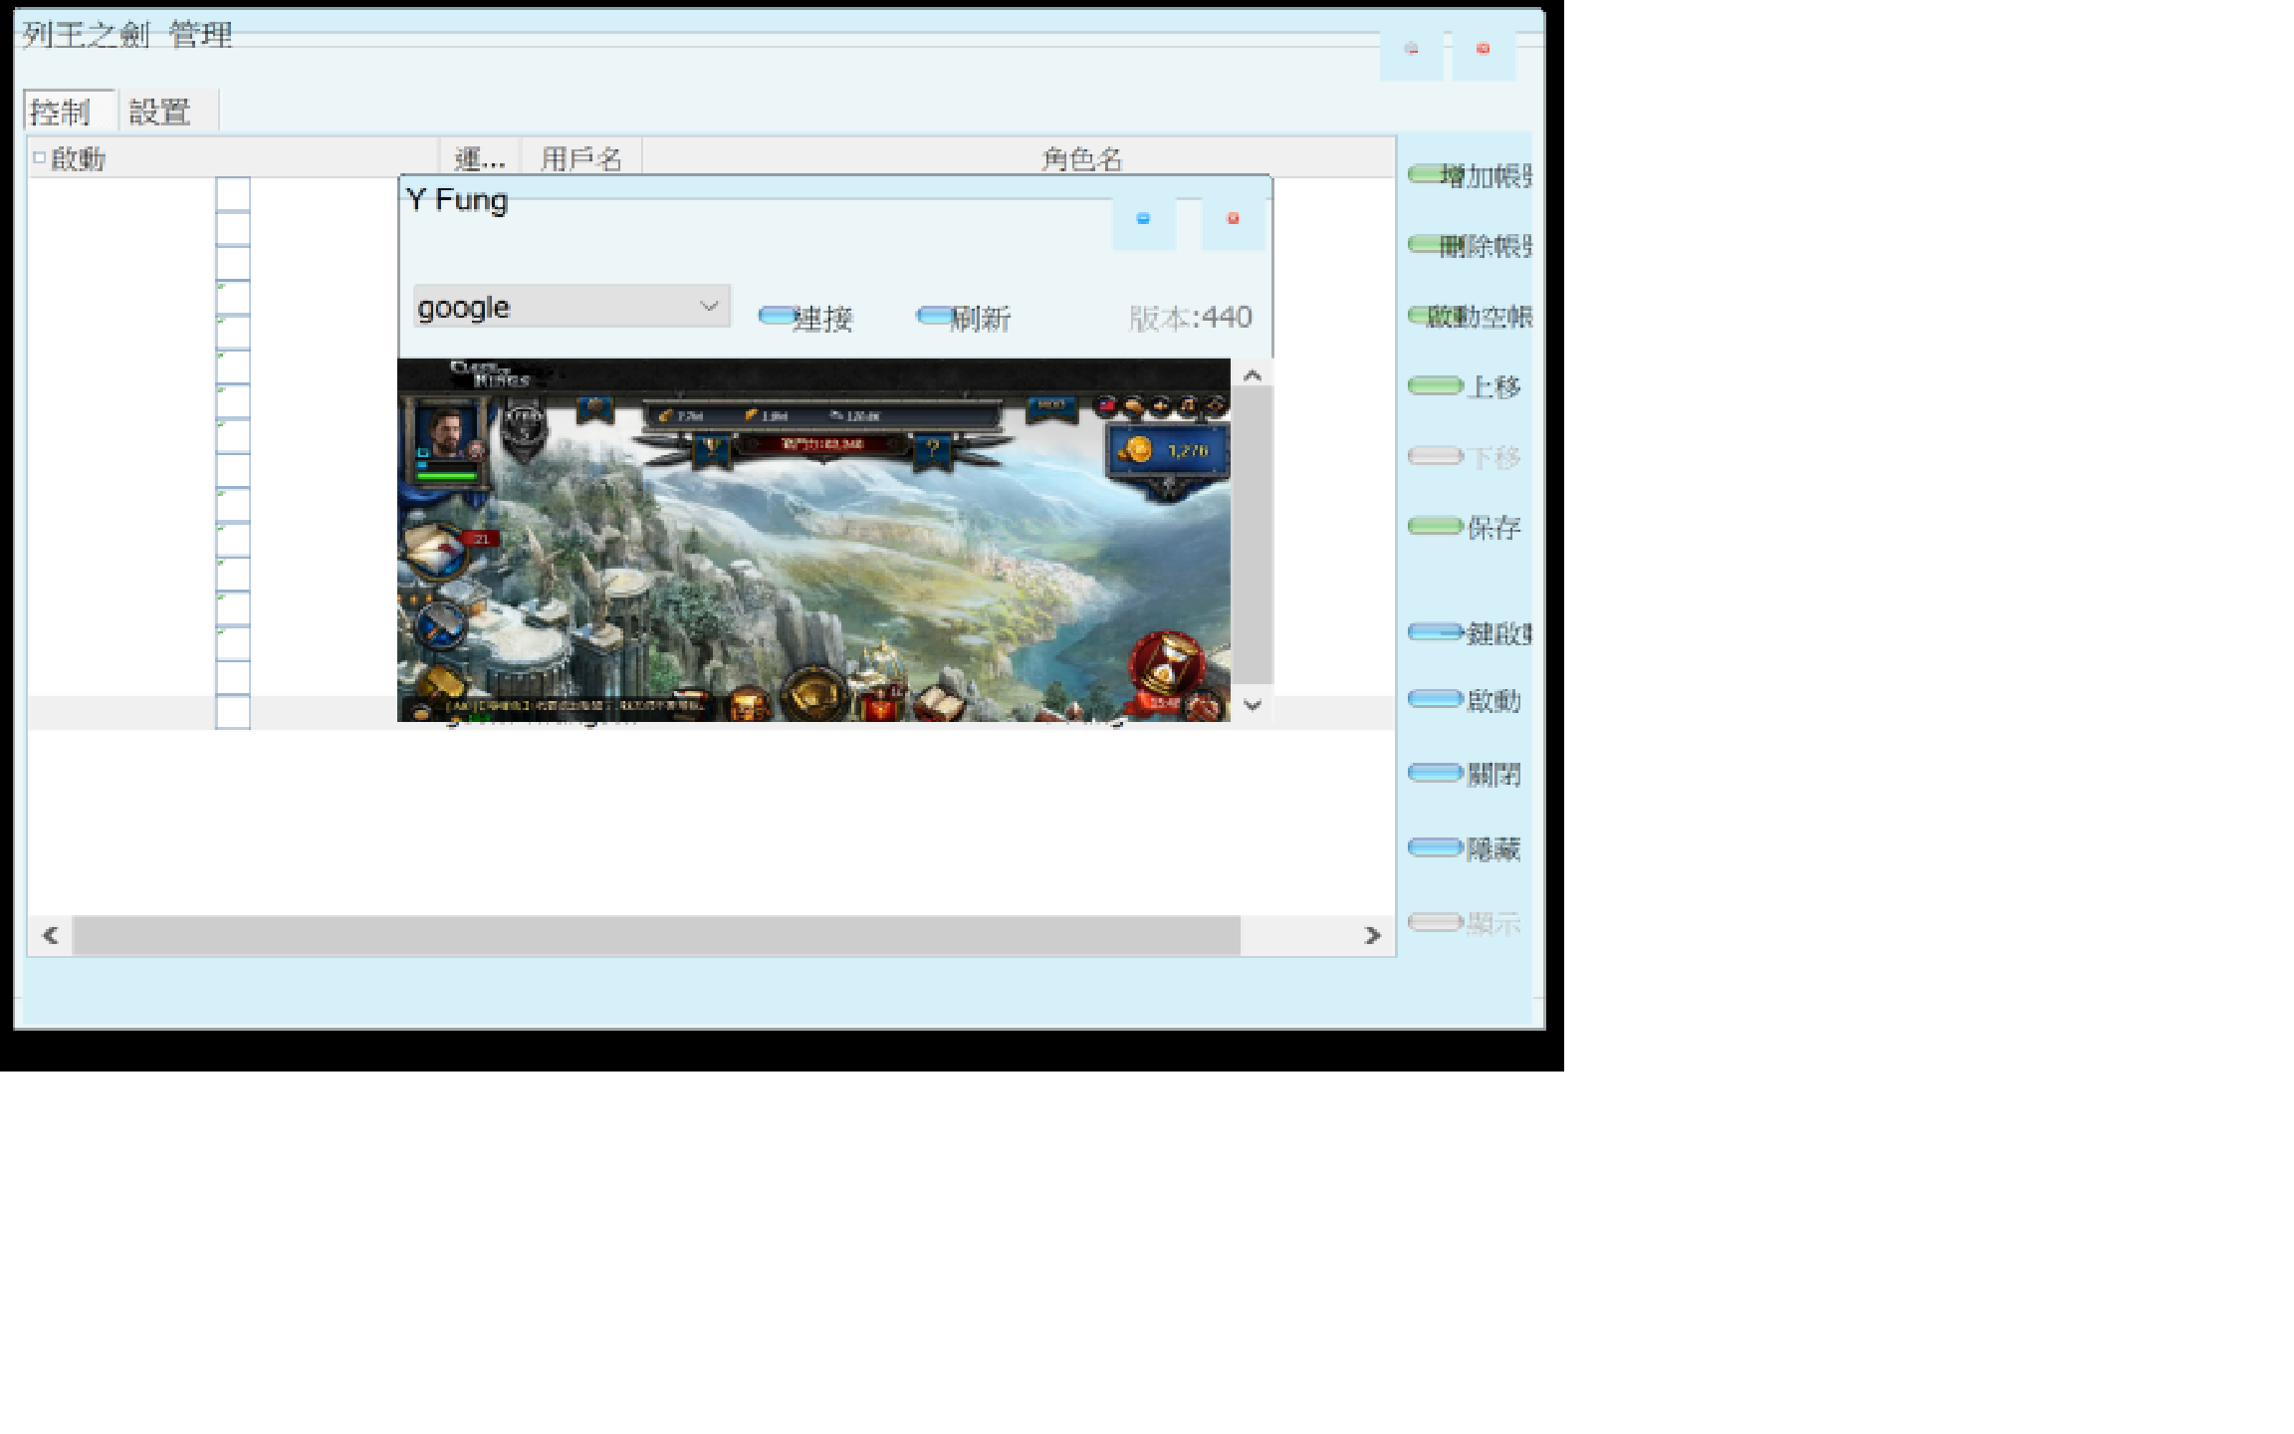Click the 增加帳號 button
The image size is (2294, 1434).
(1470, 175)
